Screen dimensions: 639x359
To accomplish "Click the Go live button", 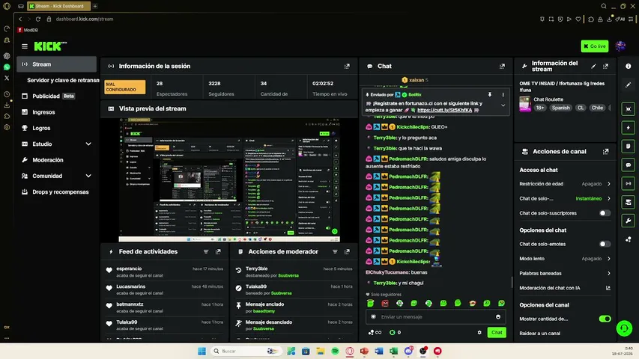I will coord(594,46).
